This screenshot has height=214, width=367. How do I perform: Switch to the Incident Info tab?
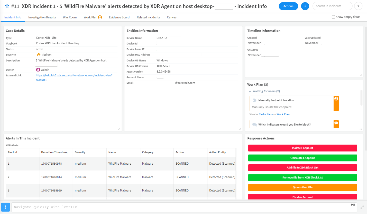pos(13,17)
